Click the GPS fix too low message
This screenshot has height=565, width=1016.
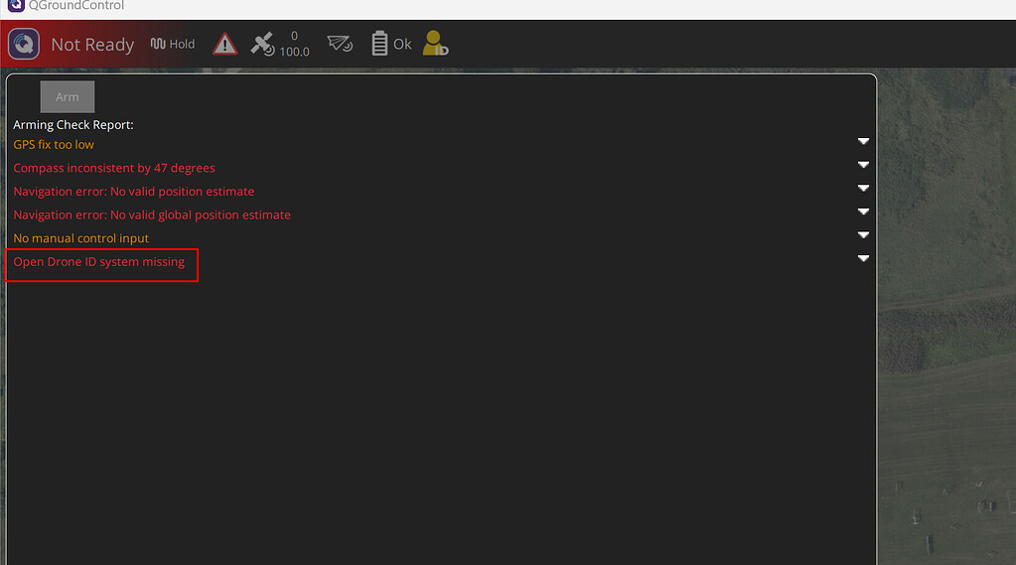tap(54, 145)
